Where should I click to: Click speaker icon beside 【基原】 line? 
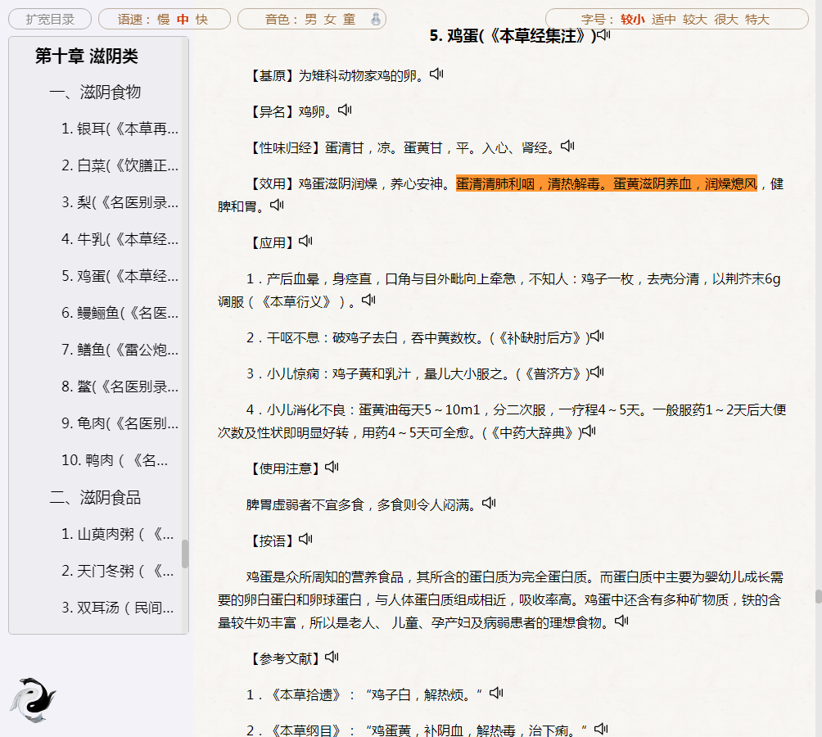point(436,75)
